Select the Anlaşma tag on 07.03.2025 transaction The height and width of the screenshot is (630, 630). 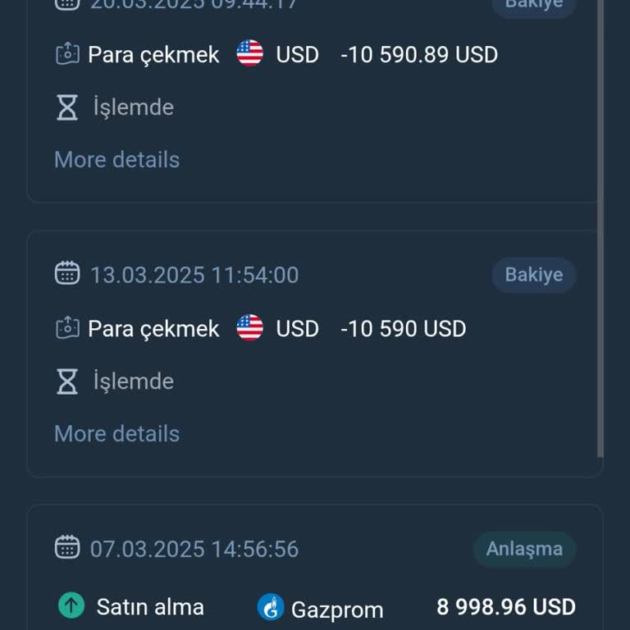tap(524, 549)
